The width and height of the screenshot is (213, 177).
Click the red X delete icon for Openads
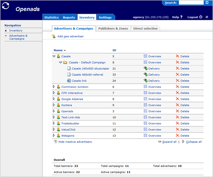tap(178, 111)
